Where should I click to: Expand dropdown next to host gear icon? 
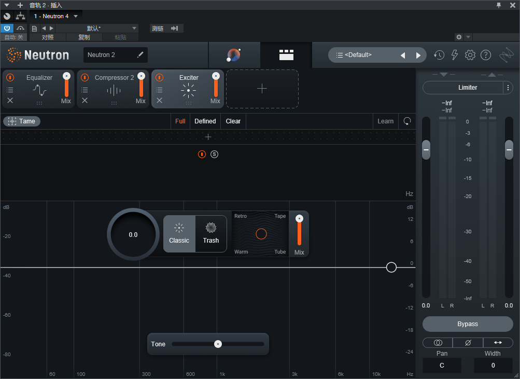[x=468, y=37]
